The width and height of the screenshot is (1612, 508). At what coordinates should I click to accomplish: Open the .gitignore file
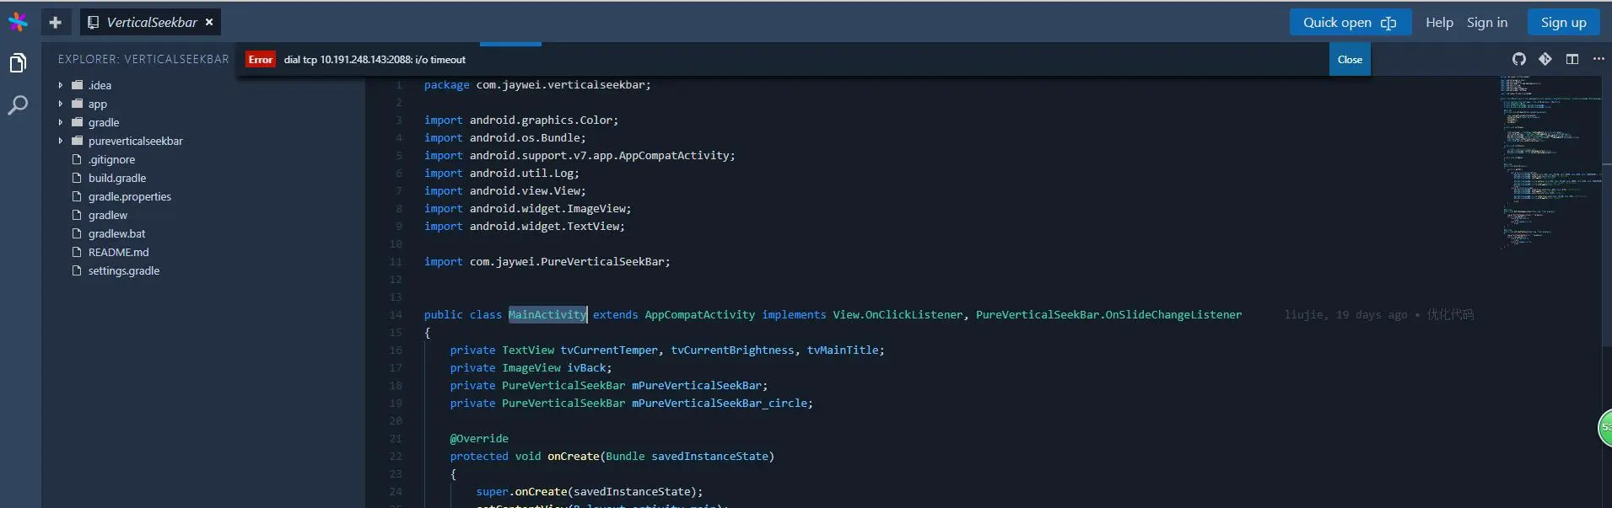[x=111, y=160]
